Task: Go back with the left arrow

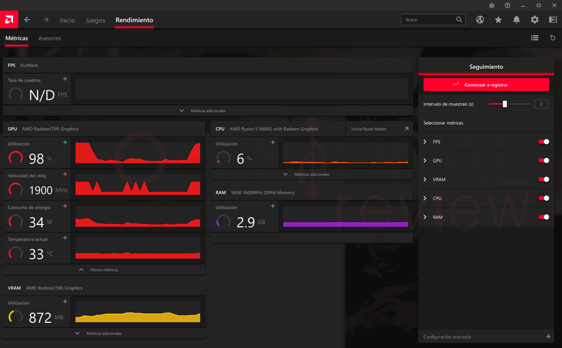Action: [27, 20]
